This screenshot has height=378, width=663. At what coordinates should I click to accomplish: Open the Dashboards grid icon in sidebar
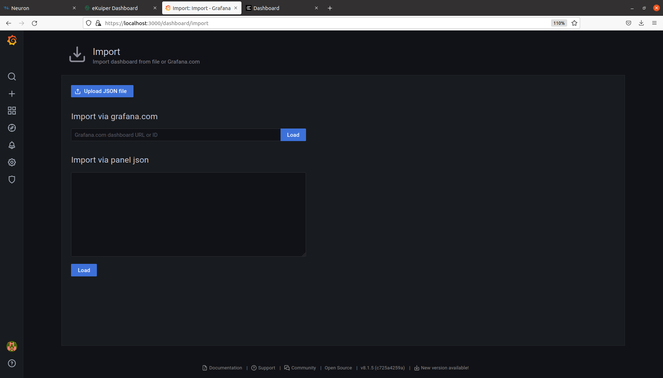(x=12, y=111)
